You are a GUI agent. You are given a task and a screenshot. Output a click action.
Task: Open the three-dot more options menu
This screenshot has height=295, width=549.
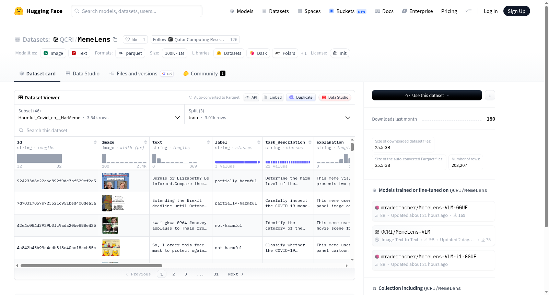point(490,95)
